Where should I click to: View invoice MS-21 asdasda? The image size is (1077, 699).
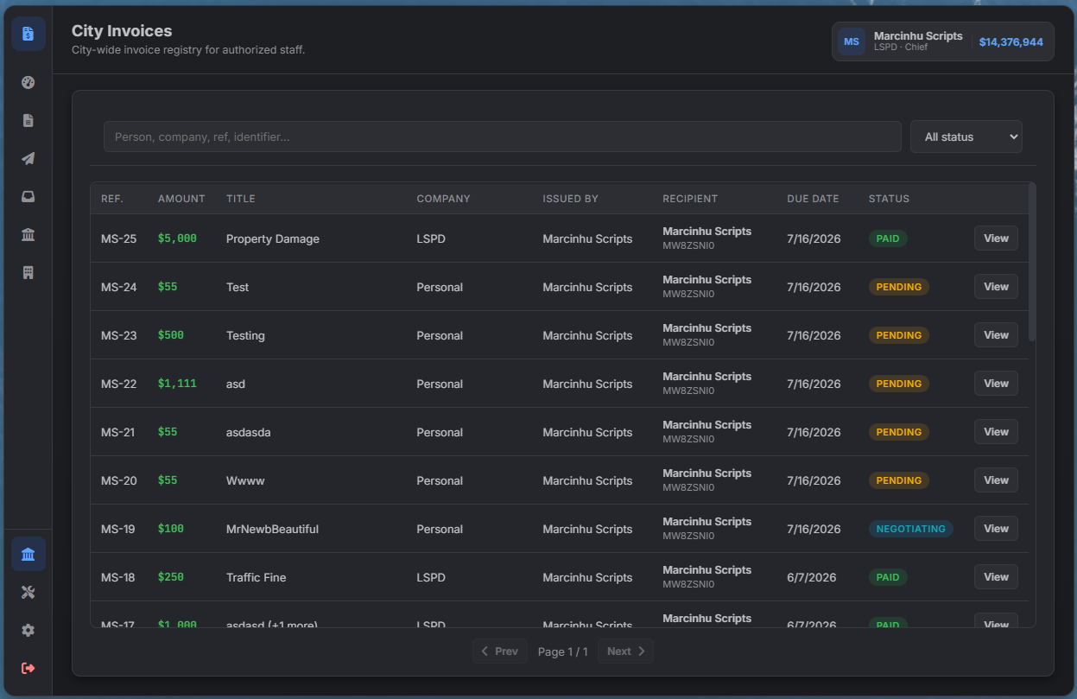996,432
